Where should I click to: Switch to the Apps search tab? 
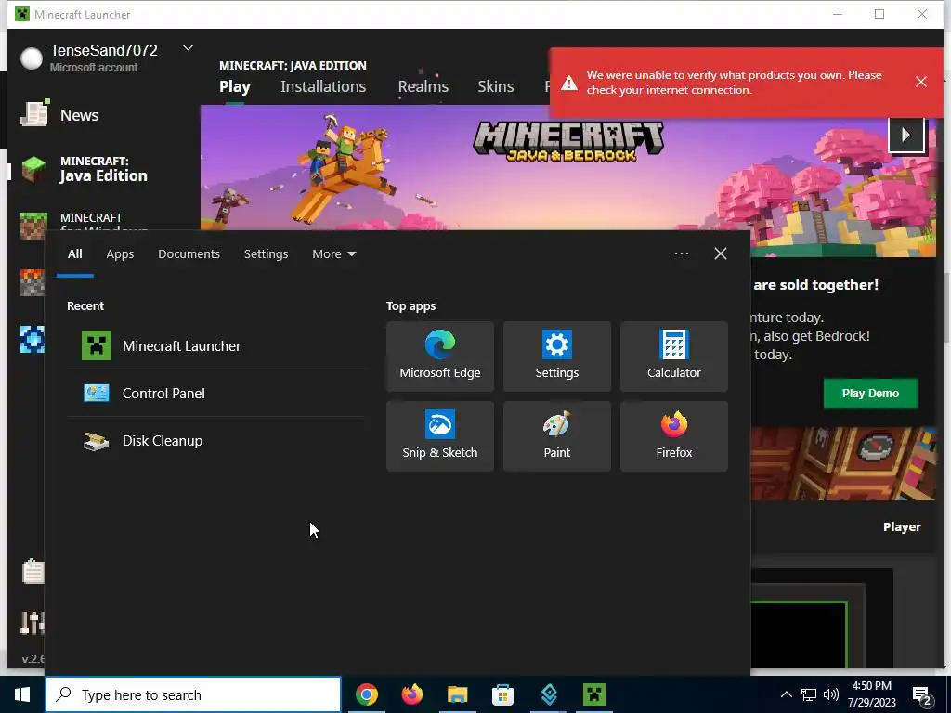(x=120, y=254)
